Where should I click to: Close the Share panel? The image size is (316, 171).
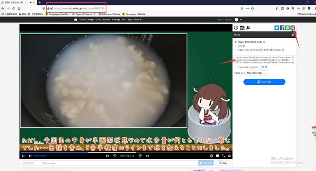pyautogui.click(x=293, y=35)
